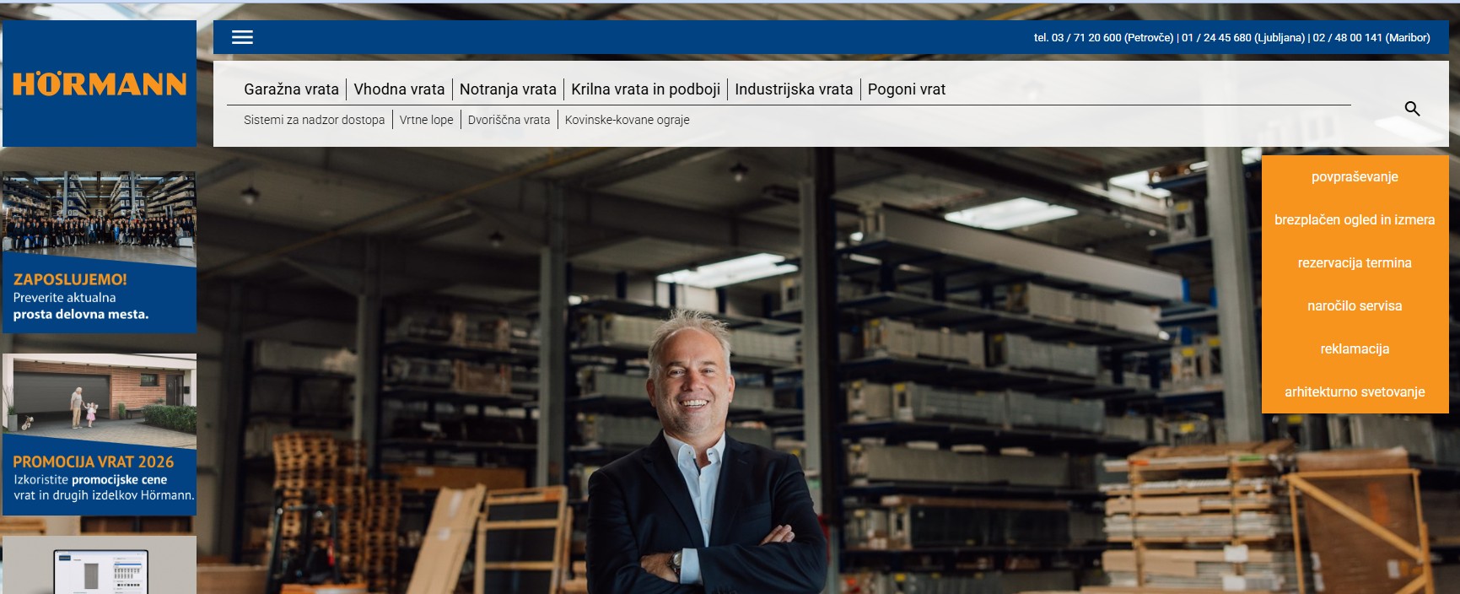Viewport: 1460px width, 594px height.
Task: Select Notranja vrata menu item
Action: pos(508,89)
